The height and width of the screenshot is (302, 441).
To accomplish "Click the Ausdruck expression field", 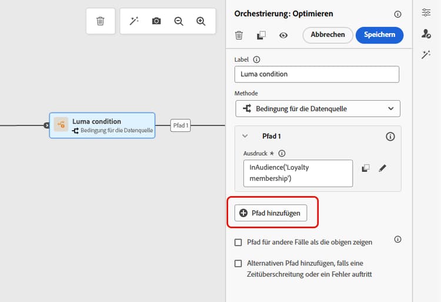I will click(x=298, y=173).
